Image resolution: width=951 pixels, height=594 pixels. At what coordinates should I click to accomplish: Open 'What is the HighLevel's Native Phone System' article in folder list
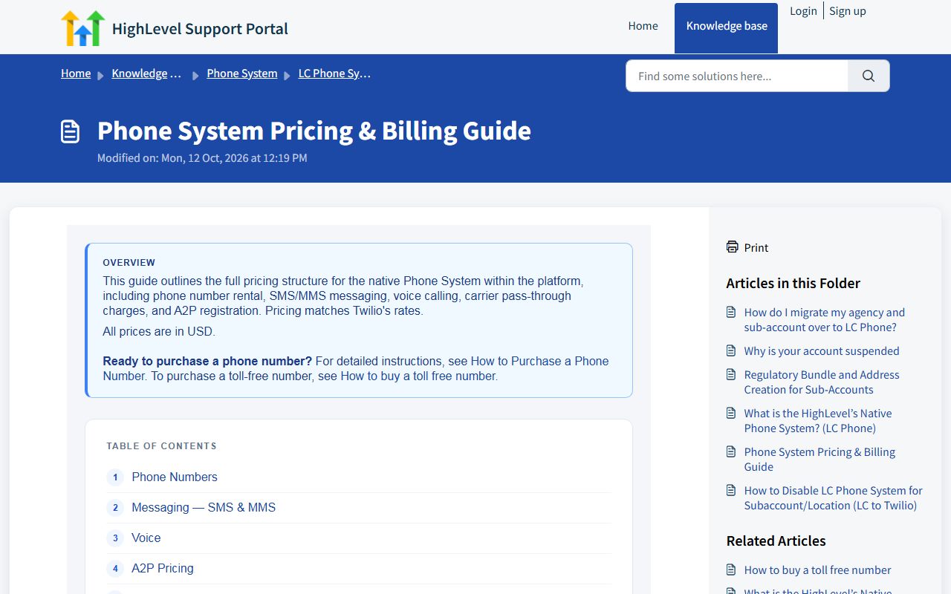pos(818,420)
